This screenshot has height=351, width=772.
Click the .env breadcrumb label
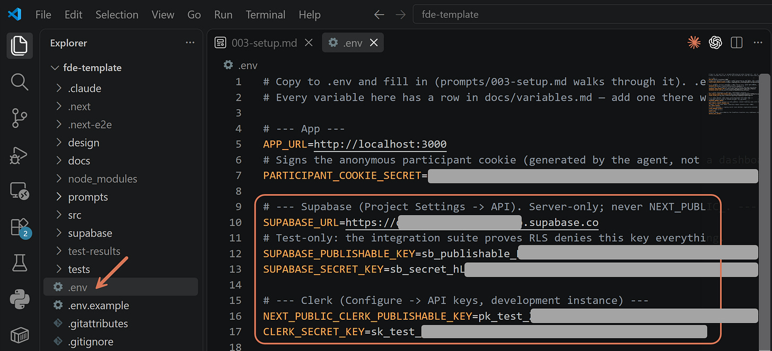(x=248, y=65)
